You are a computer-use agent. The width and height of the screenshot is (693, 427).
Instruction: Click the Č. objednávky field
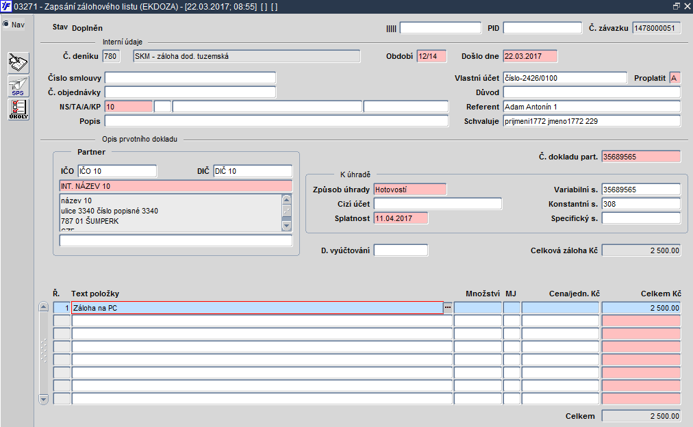click(190, 92)
